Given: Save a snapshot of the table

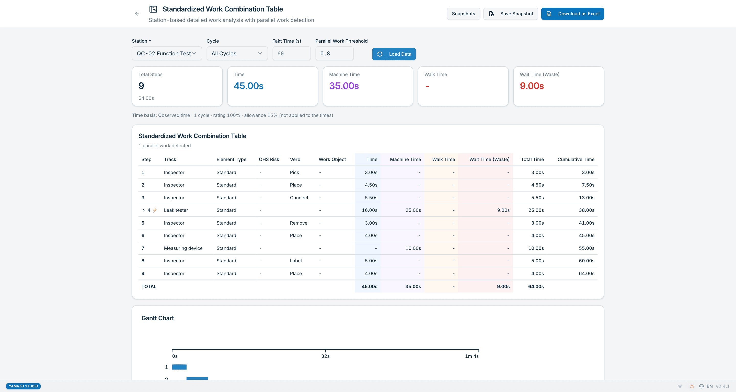Looking at the screenshot, I should (x=511, y=14).
